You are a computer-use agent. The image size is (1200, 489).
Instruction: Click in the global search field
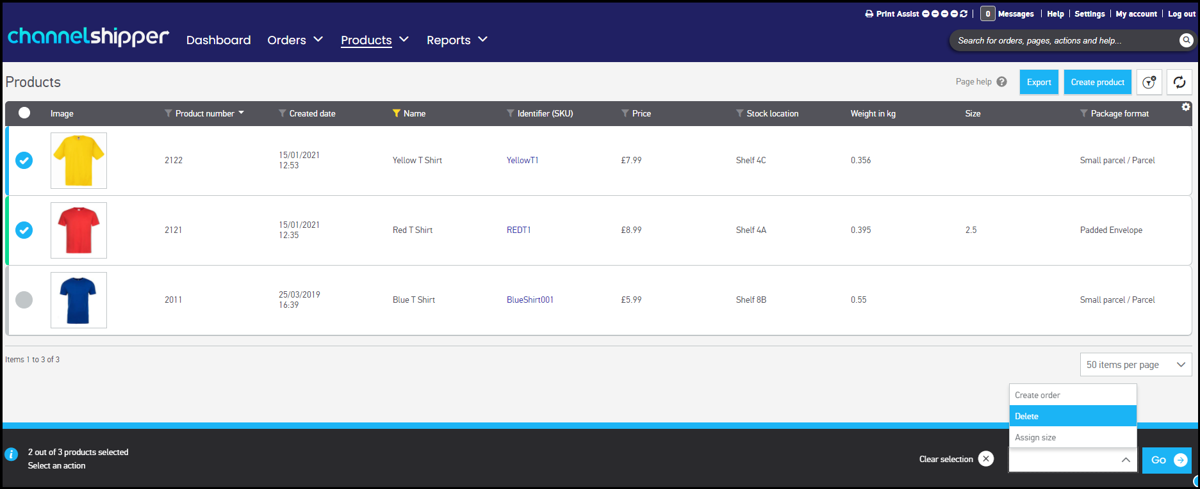coord(1064,40)
